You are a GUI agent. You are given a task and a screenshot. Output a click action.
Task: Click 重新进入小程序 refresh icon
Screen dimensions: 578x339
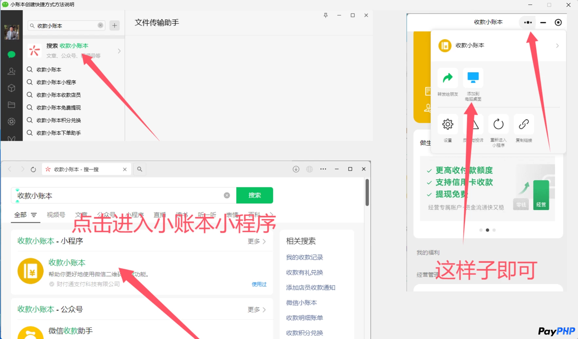click(498, 124)
